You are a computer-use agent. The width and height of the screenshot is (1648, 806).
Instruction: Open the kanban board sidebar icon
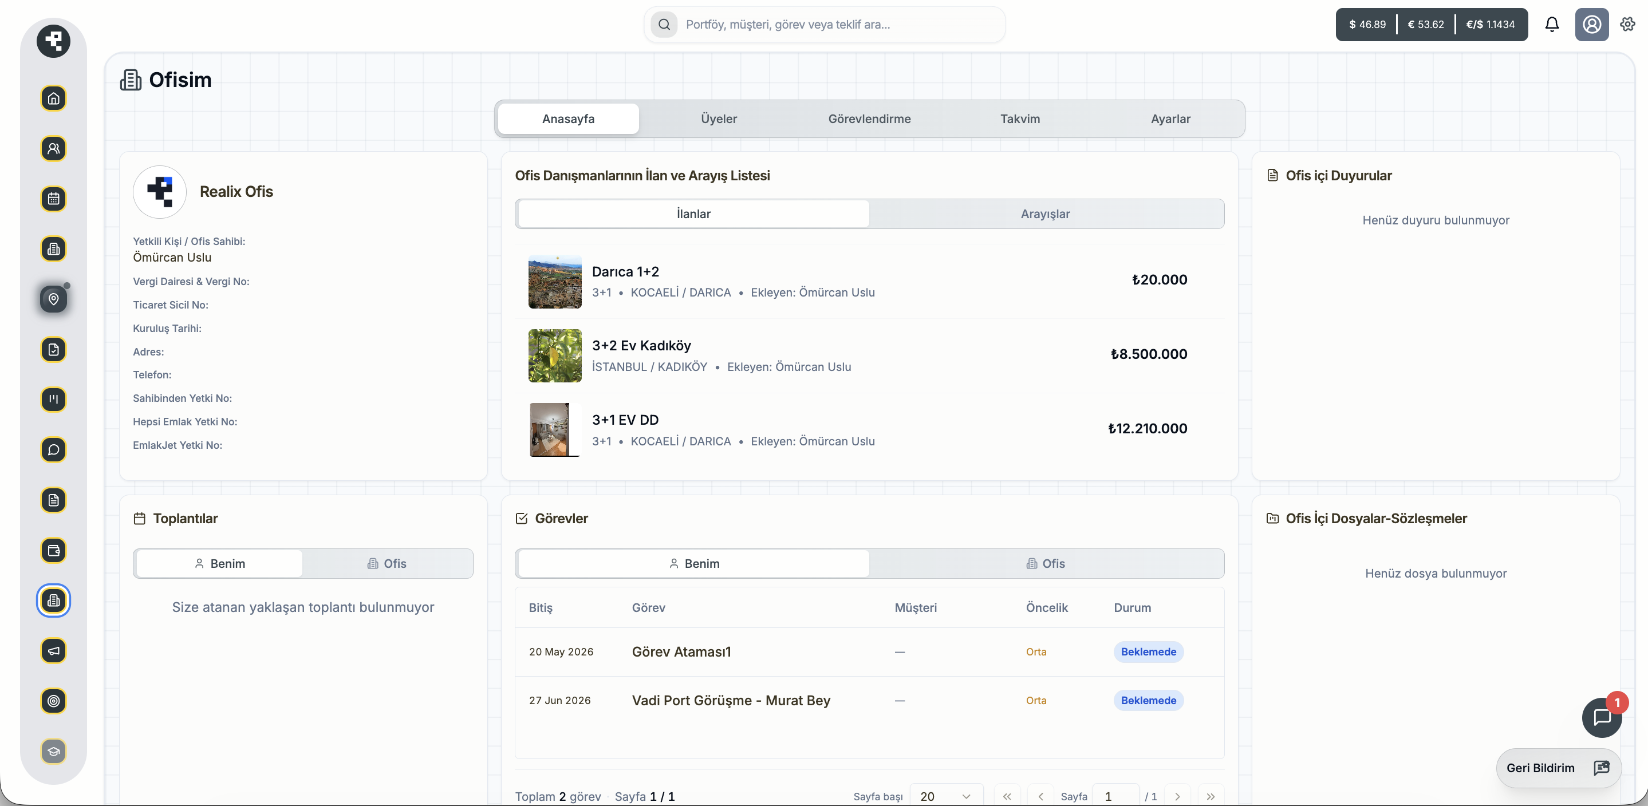54,400
